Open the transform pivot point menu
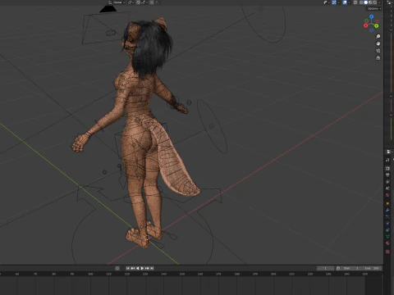The width and height of the screenshot is (394, 295). [x=131, y=2]
